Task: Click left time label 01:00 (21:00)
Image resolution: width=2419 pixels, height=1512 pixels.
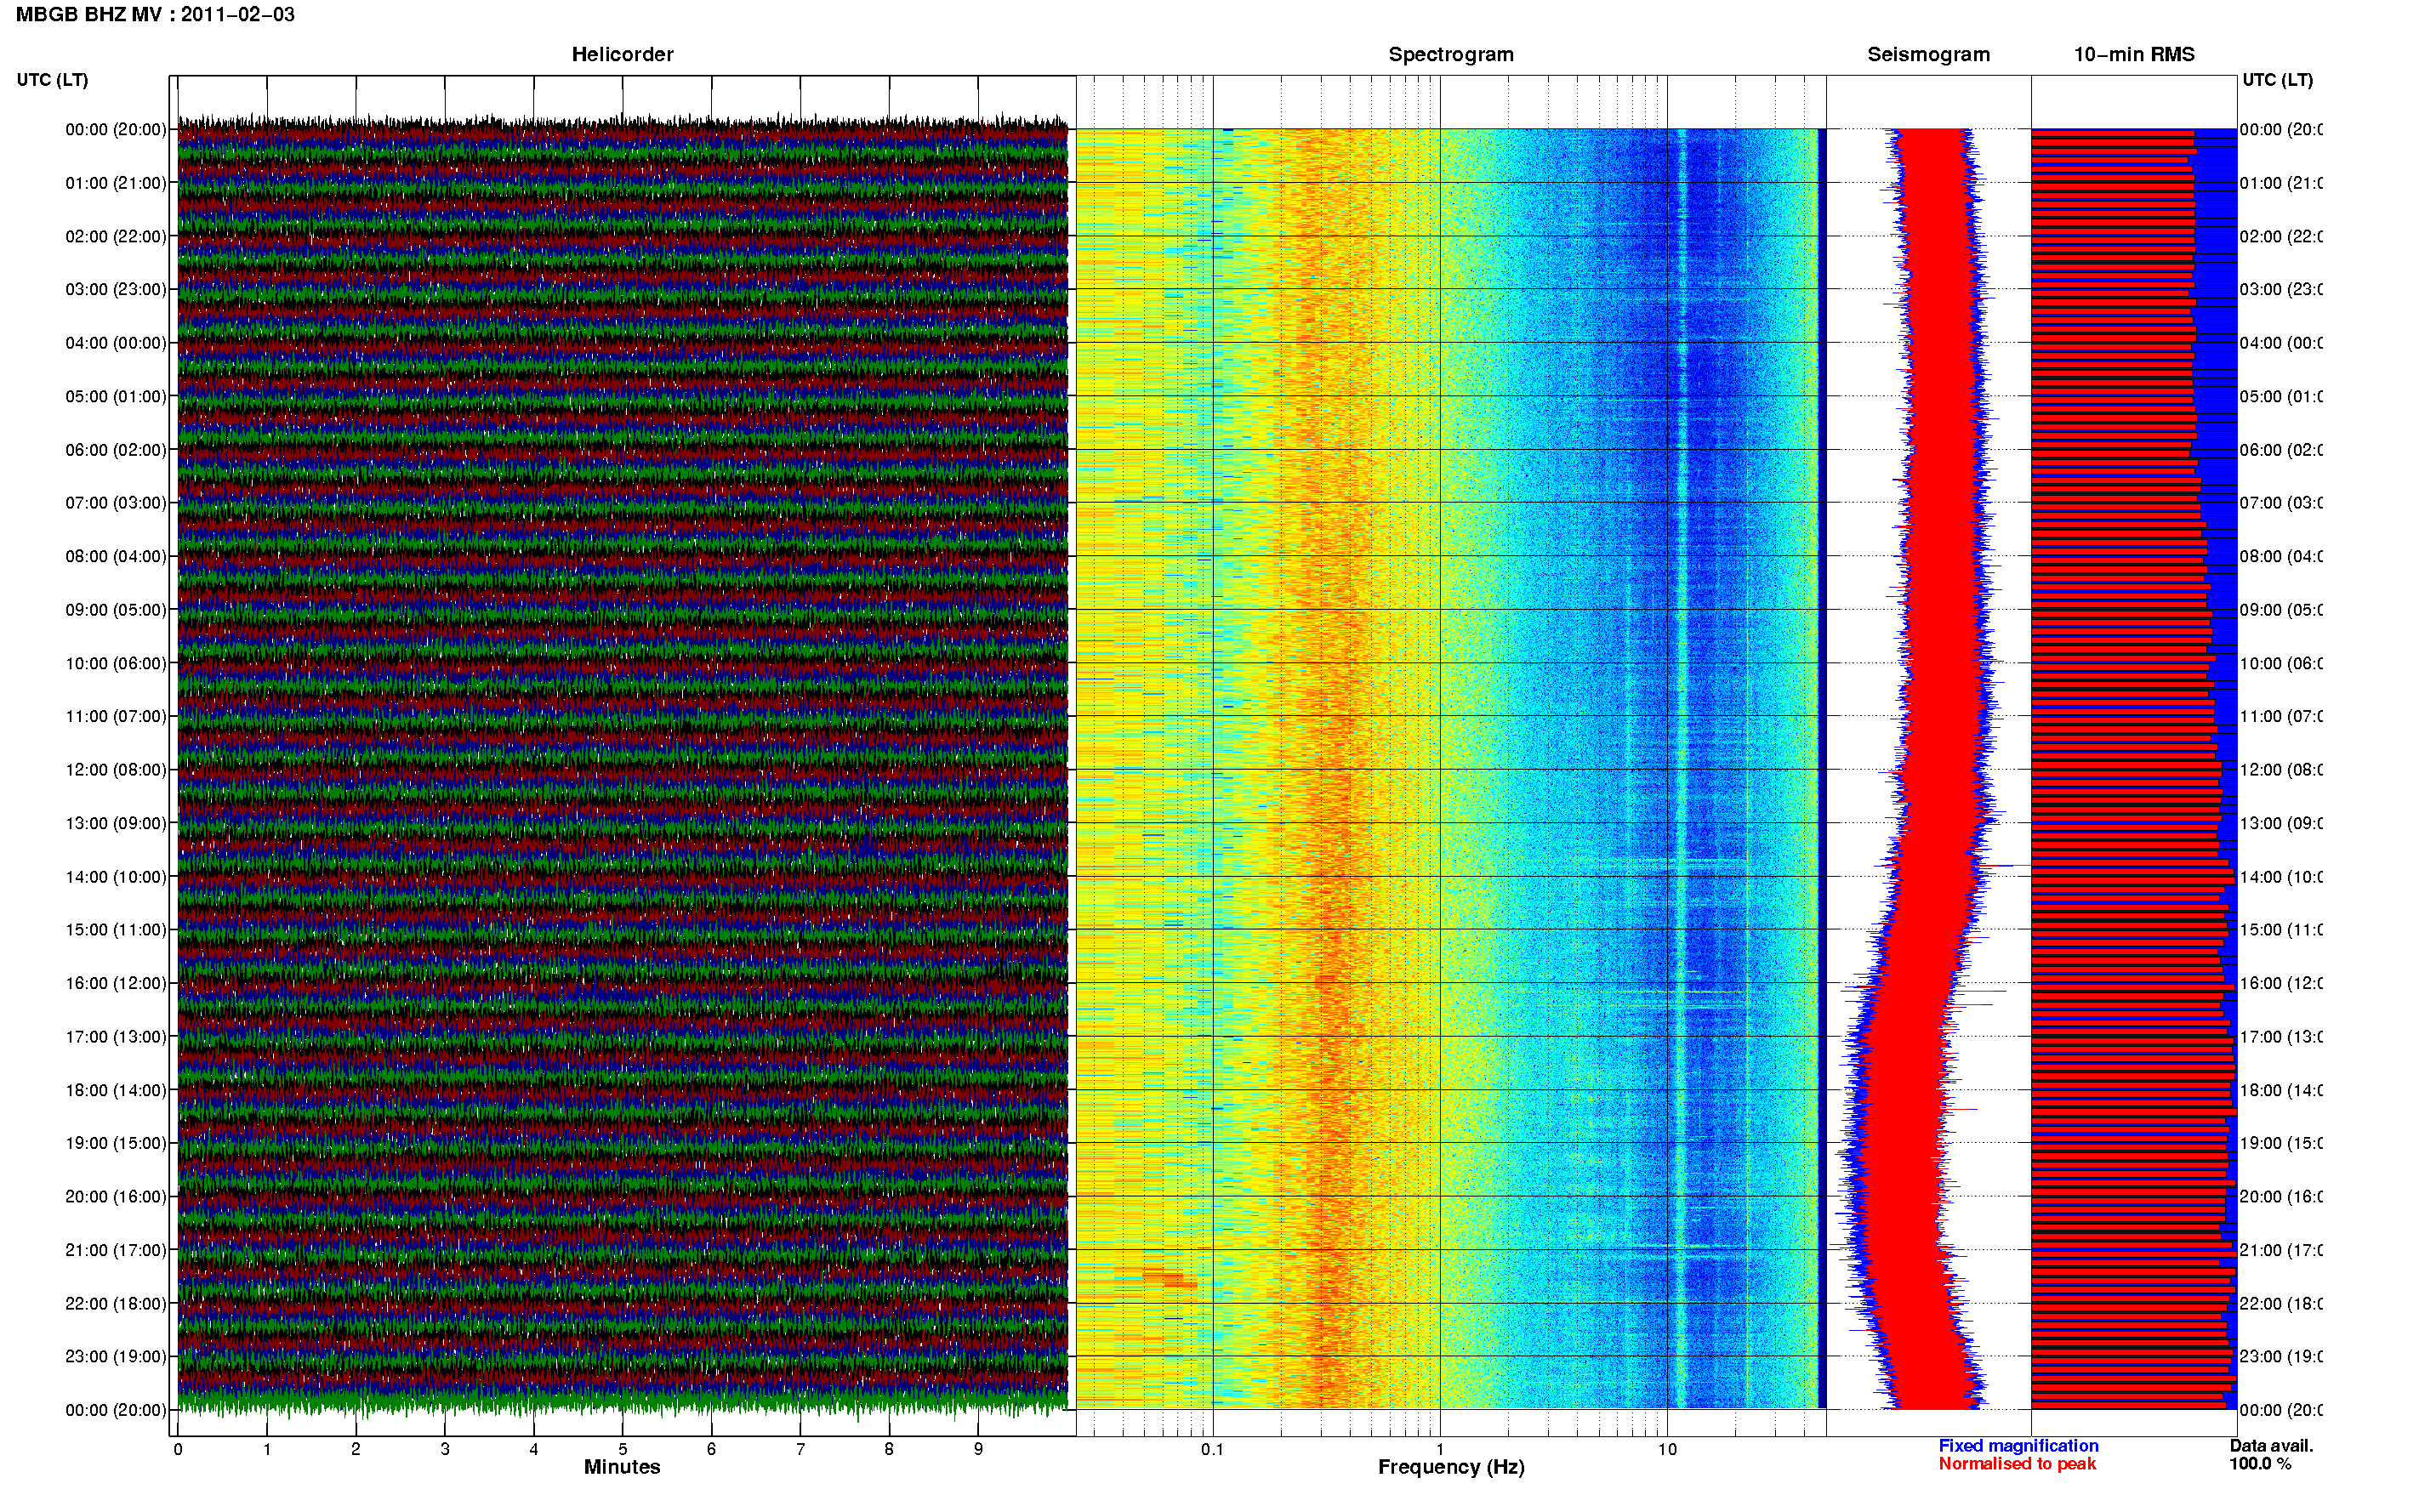Action: (116, 183)
